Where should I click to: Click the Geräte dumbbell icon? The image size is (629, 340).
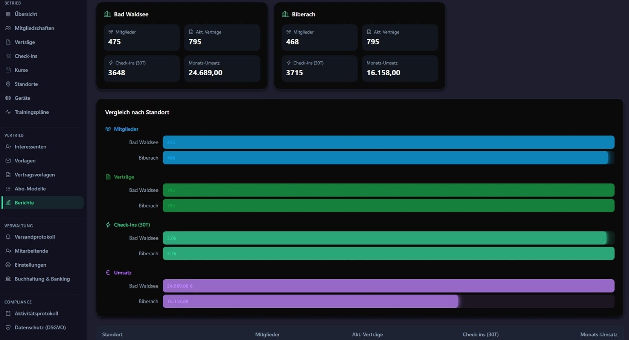(8, 98)
